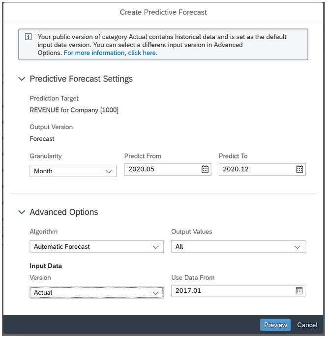Click the 'Algorithm' label

[44, 232]
